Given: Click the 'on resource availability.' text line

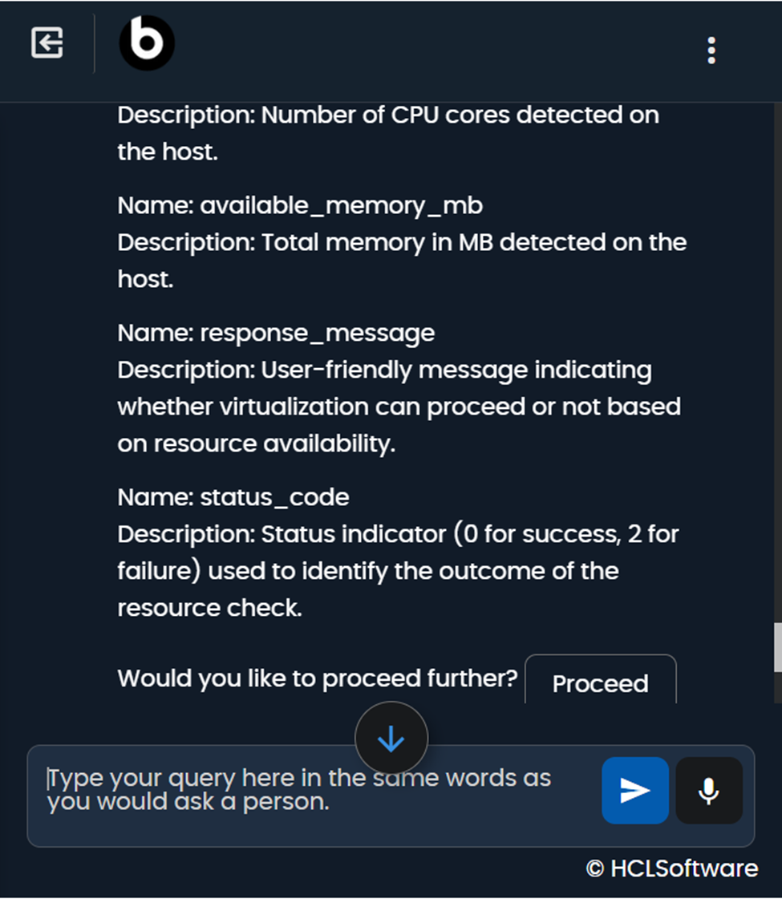Looking at the screenshot, I should coord(257,444).
